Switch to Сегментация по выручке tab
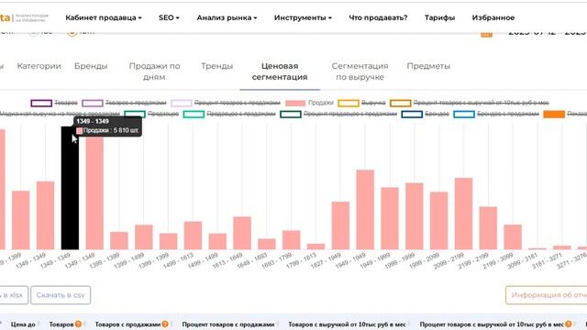 coord(360,71)
